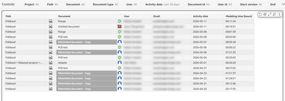The height and width of the screenshot is (101, 285).
Task: Select the Untitled document cell
Action: (x=86, y=27)
